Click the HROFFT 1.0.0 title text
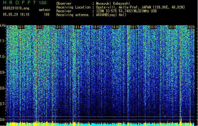The height and width of the screenshot is (126, 198). (25, 3)
